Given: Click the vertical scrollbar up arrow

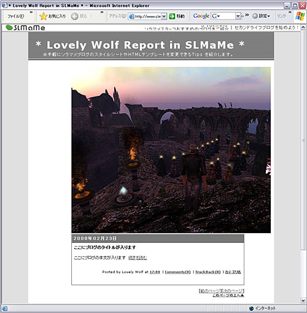Looking at the screenshot, I should 303,28.
